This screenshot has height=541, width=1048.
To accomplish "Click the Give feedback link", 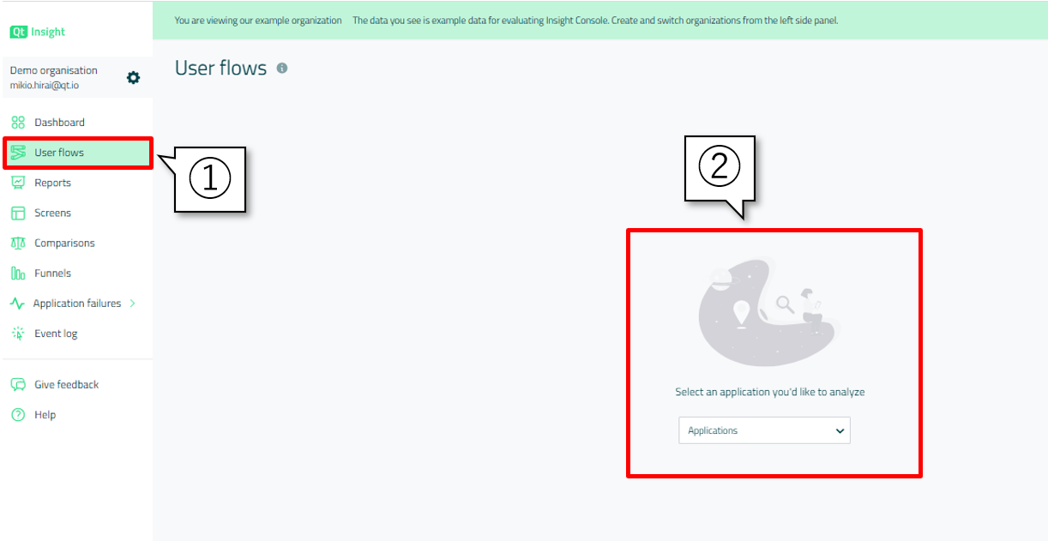I will click(66, 385).
